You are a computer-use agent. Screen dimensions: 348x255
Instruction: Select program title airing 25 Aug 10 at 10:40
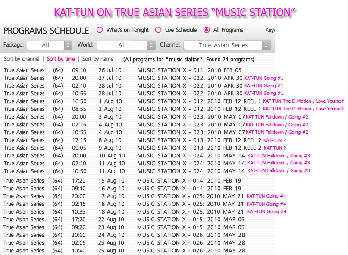click(191, 251)
